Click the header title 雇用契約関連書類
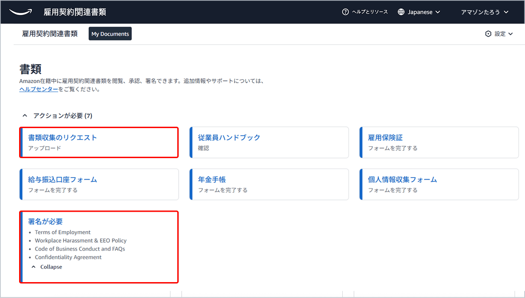 click(75, 12)
